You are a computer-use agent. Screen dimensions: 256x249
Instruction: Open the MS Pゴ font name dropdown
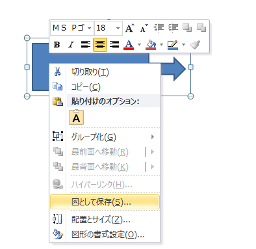pos(89,28)
